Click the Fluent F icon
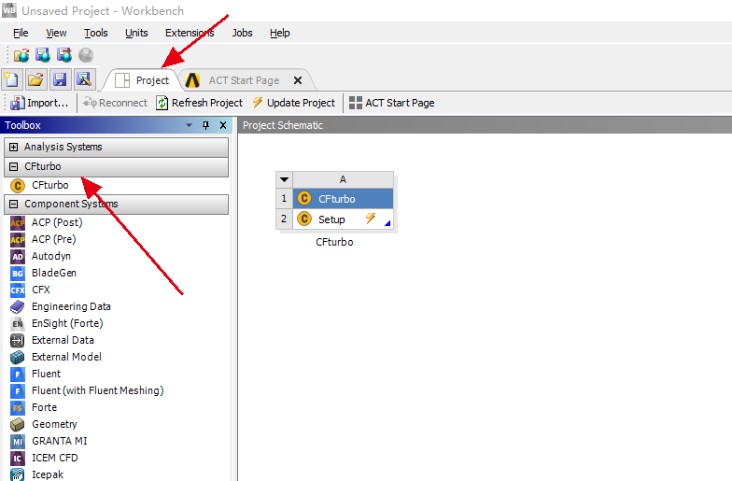 point(17,374)
